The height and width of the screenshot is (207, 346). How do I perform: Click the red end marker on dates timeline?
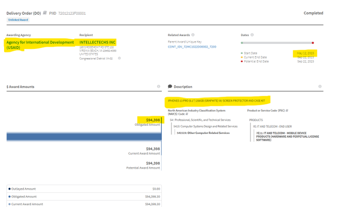coord(312,43)
